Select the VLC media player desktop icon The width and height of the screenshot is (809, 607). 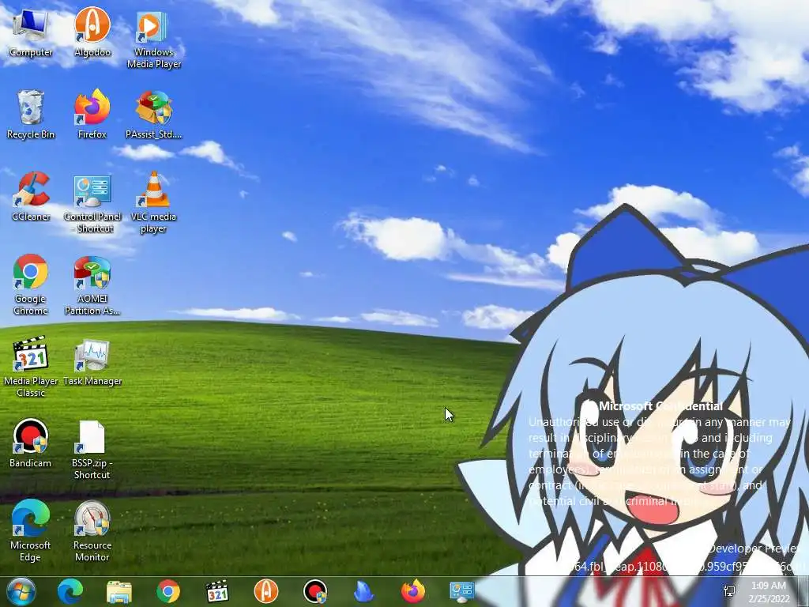[x=154, y=203]
